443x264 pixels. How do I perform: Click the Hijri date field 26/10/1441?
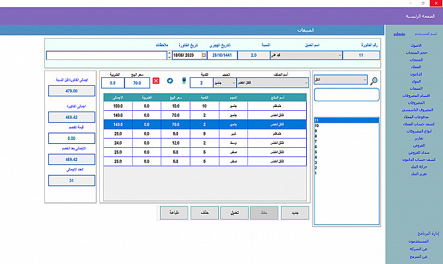[222, 55]
